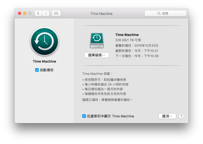The width and height of the screenshot is (203, 144).
Task: Open help with the question mark button
Action: [x=181, y=116]
